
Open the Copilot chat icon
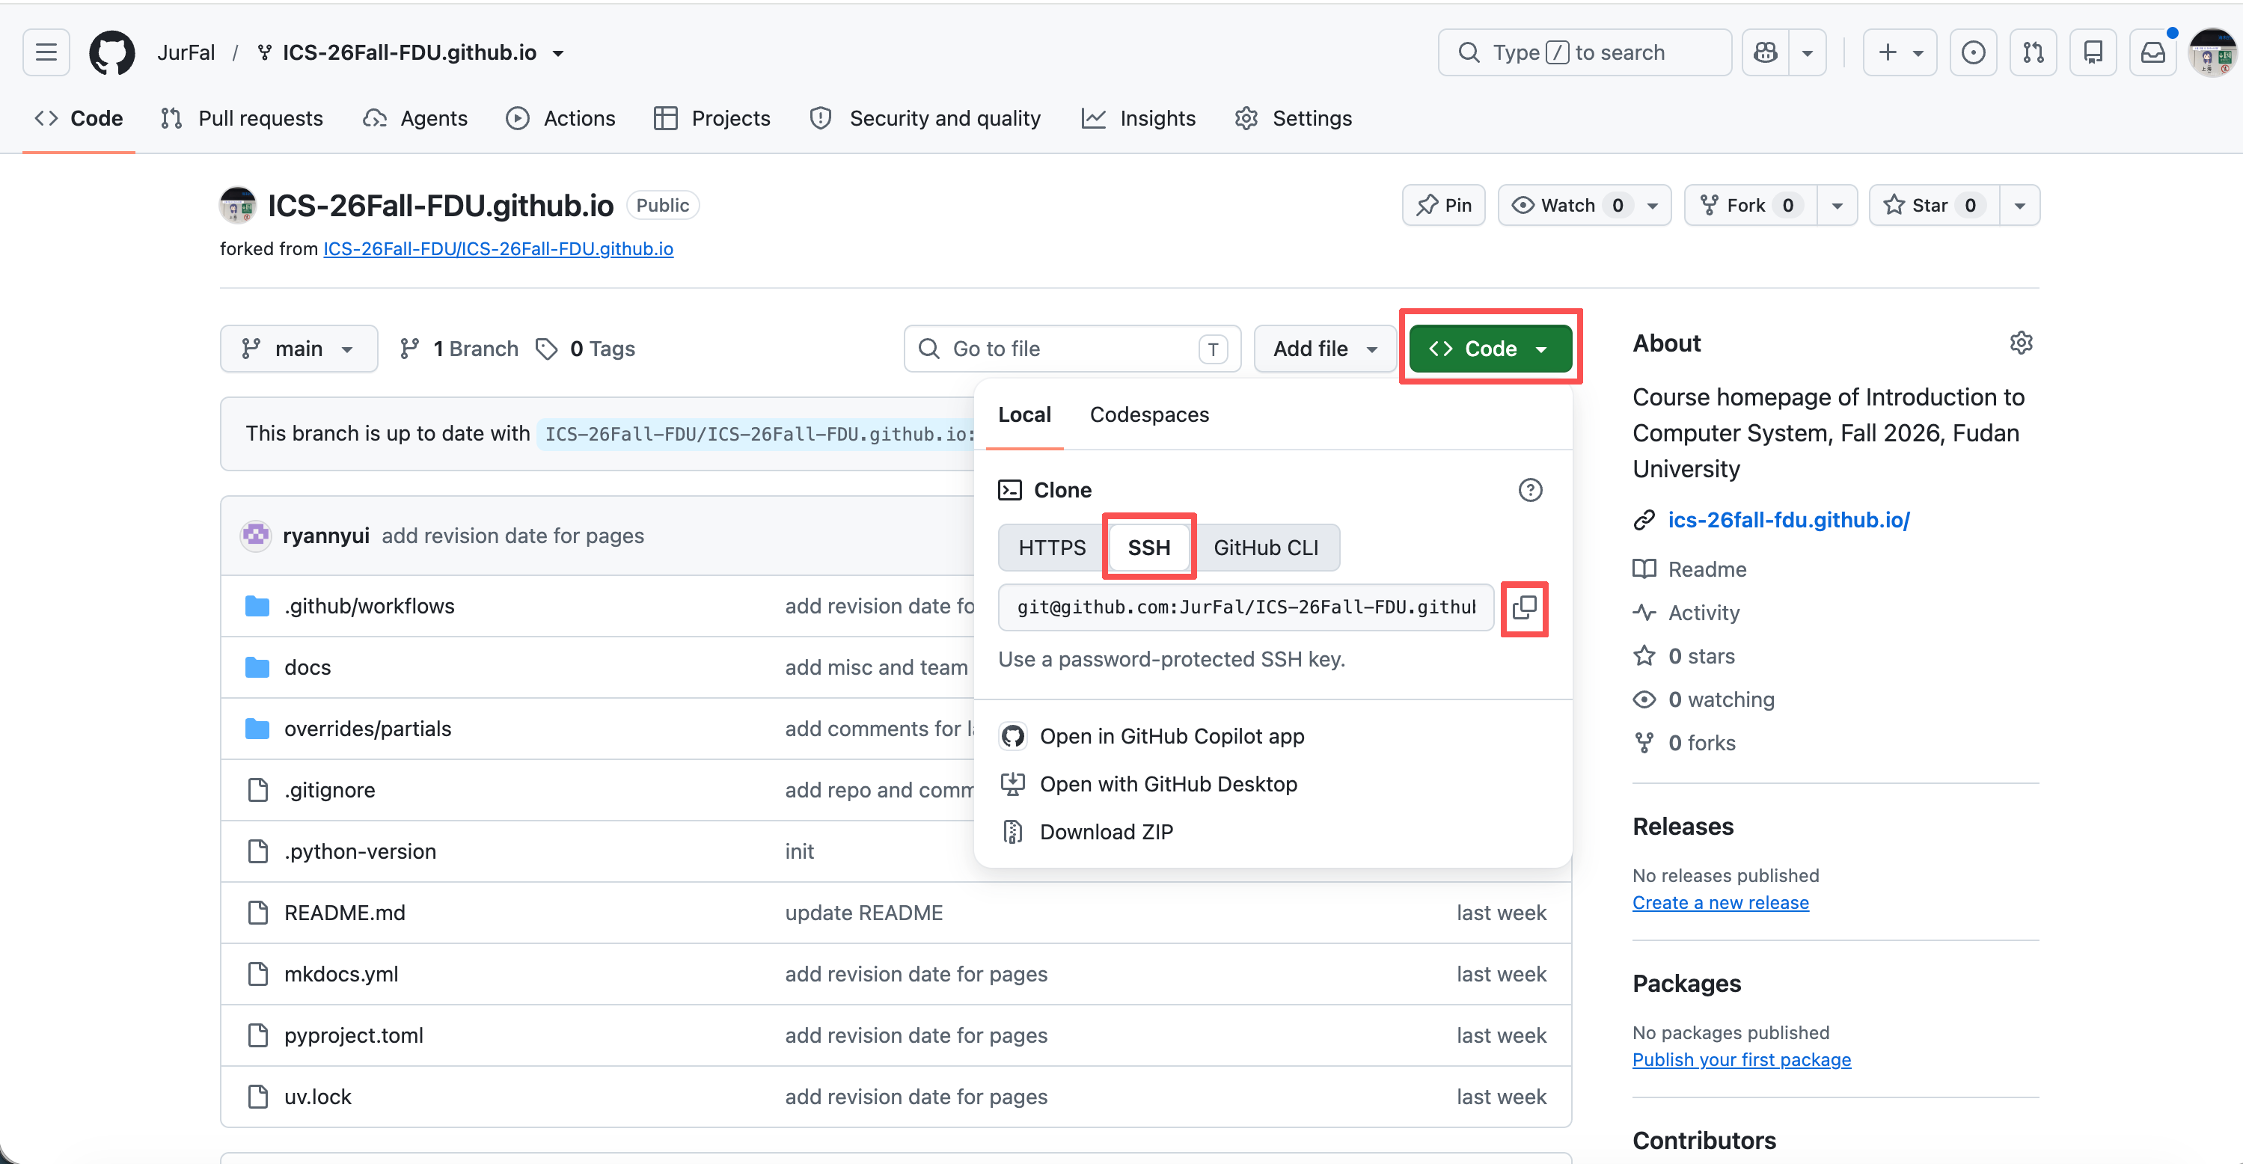click(1766, 52)
